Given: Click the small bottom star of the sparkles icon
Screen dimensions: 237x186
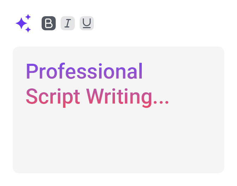Looking at the screenshot, I should (x=28, y=30).
